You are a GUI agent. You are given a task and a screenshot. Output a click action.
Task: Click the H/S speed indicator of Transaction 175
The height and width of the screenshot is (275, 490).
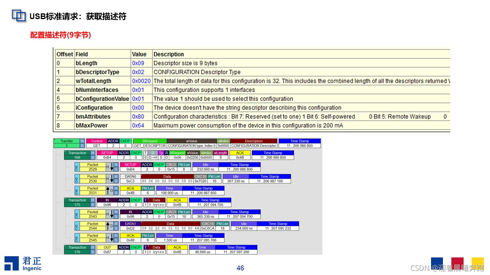93,202
